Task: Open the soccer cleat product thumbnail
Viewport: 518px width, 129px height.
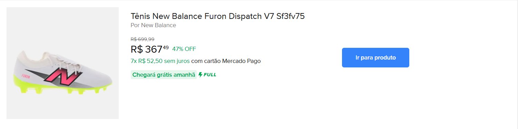Action: point(62,63)
